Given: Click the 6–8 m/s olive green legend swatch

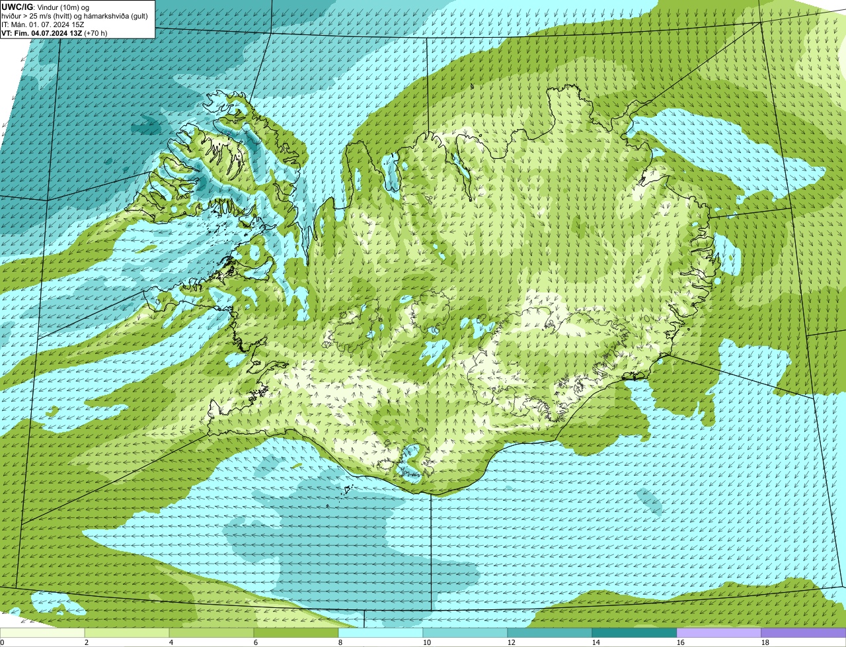Looking at the screenshot, I should pyautogui.click(x=296, y=633).
